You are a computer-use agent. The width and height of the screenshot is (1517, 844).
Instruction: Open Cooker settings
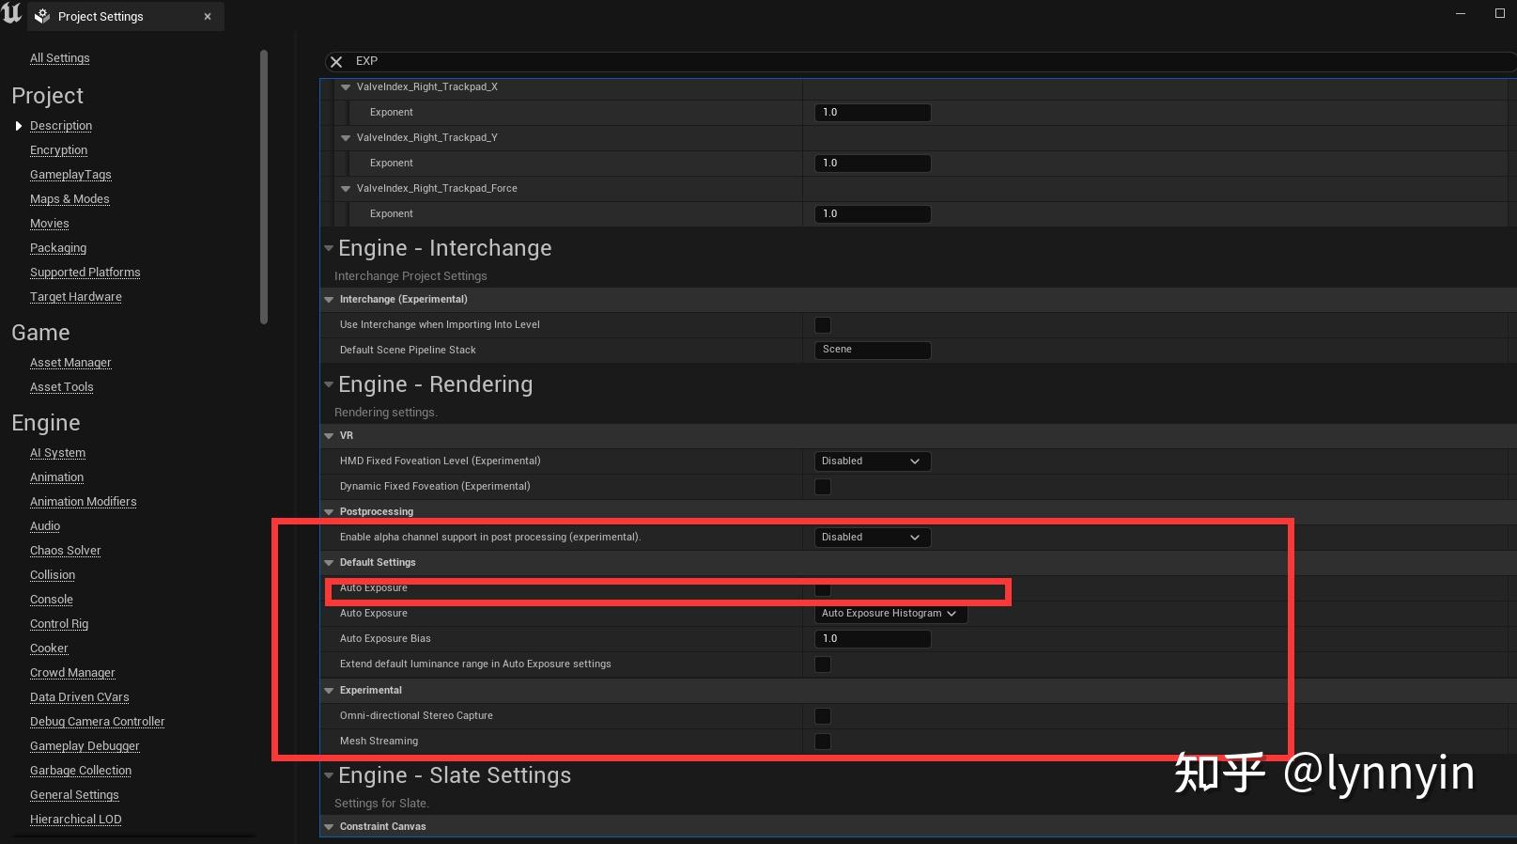[x=49, y=649]
